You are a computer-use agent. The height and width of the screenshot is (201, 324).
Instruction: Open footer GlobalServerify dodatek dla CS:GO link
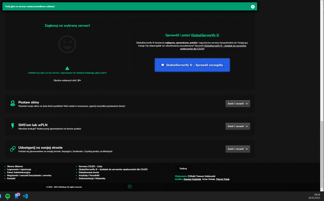(113, 169)
